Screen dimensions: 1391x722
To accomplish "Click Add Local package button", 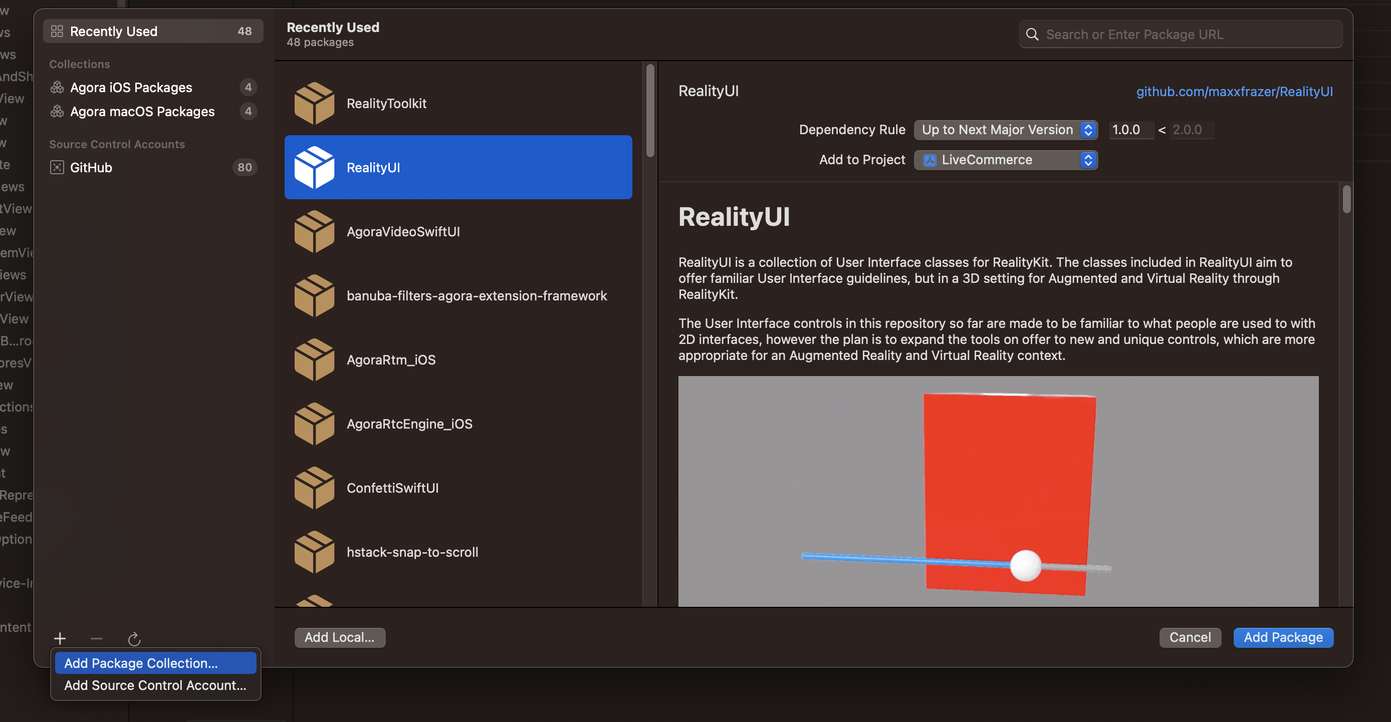I will [x=339, y=636].
